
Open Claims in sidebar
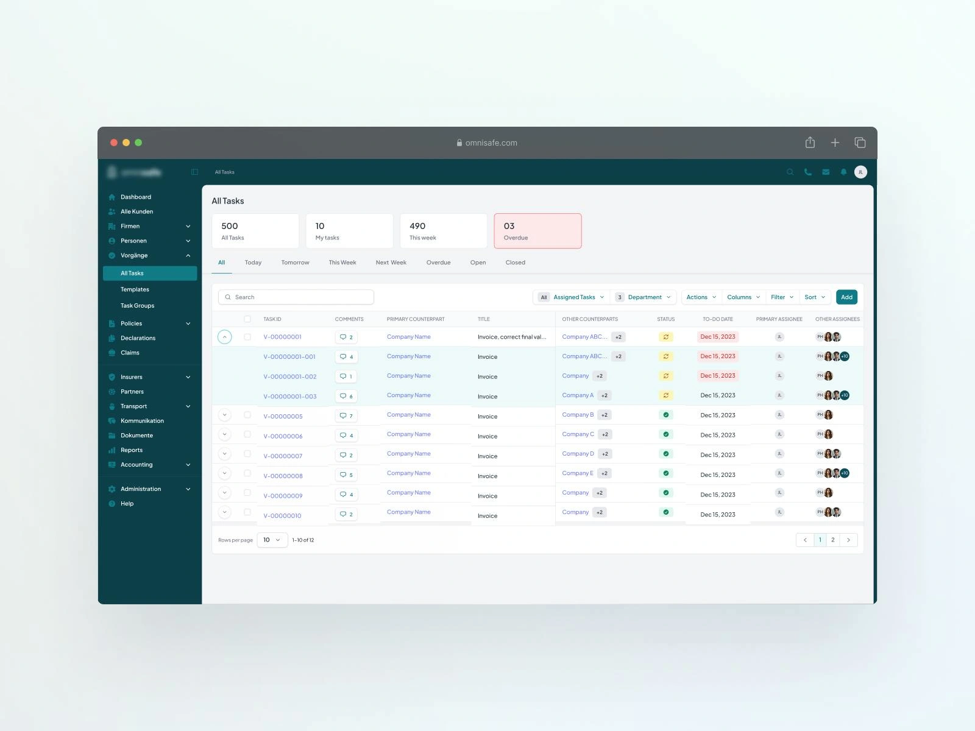pyautogui.click(x=130, y=353)
